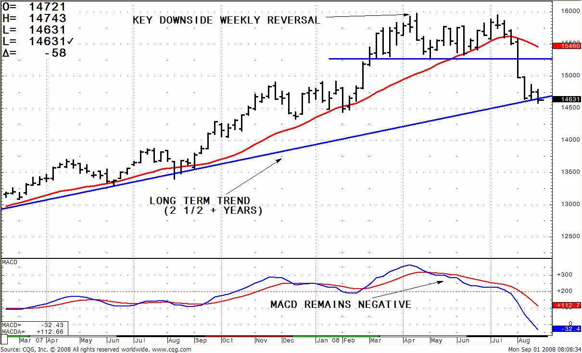The width and height of the screenshot is (582, 353).
Task: Click the Mon Sep 01 2008 timestamp
Action: pyautogui.click(x=544, y=349)
